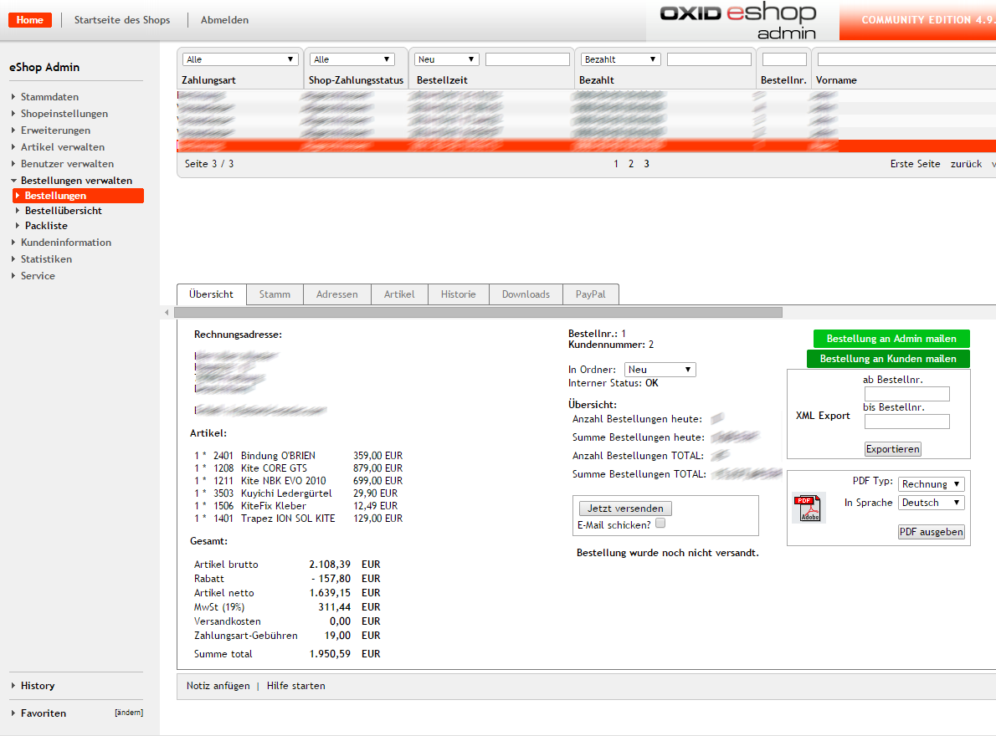
Task: Switch to the PayPal tab
Action: [x=591, y=294]
